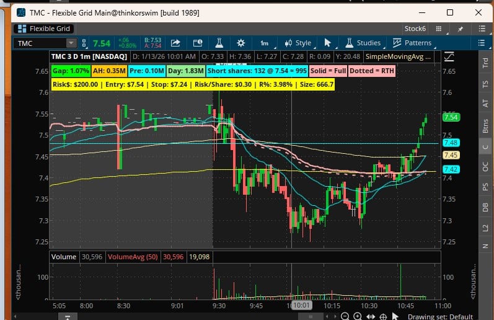Click the bid/ask B:7.53 A:7.54 quote

(x=153, y=43)
